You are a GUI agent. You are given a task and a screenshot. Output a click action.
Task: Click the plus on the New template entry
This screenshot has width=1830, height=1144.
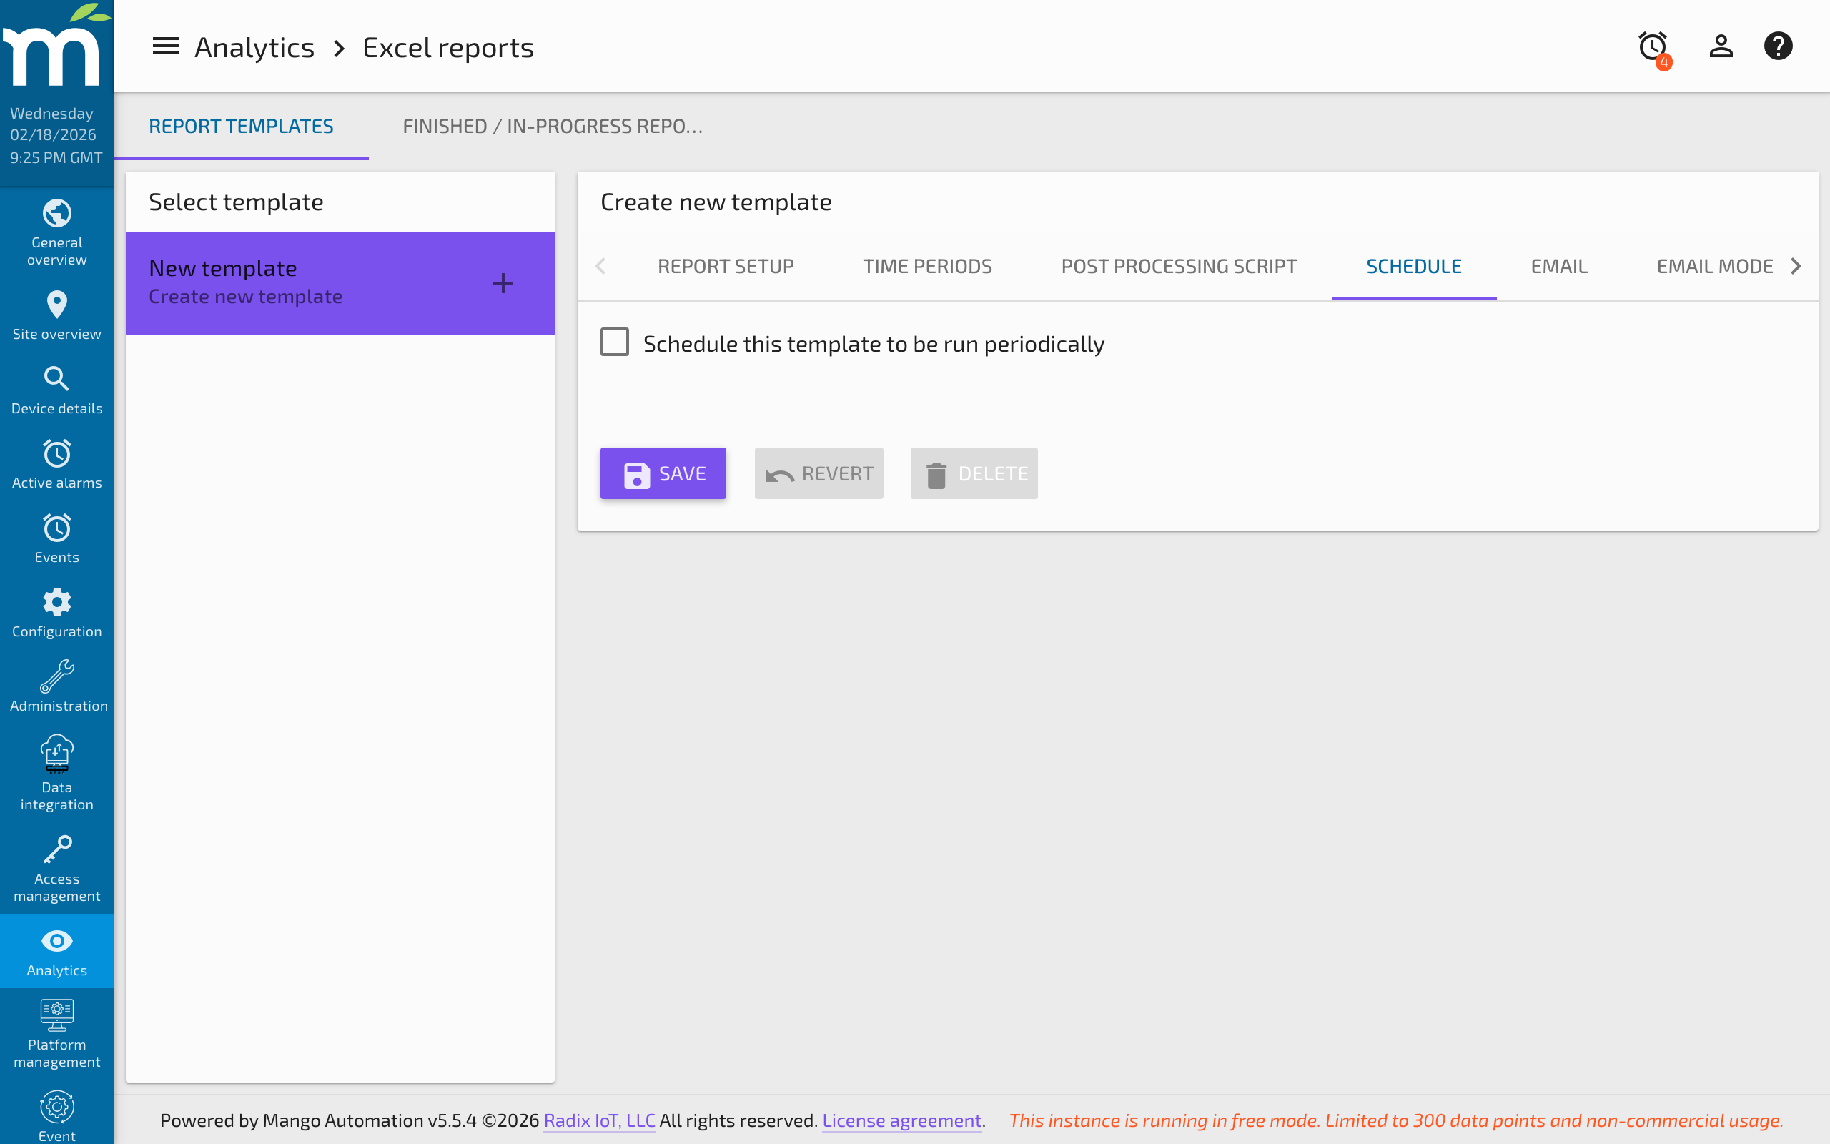(503, 282)
